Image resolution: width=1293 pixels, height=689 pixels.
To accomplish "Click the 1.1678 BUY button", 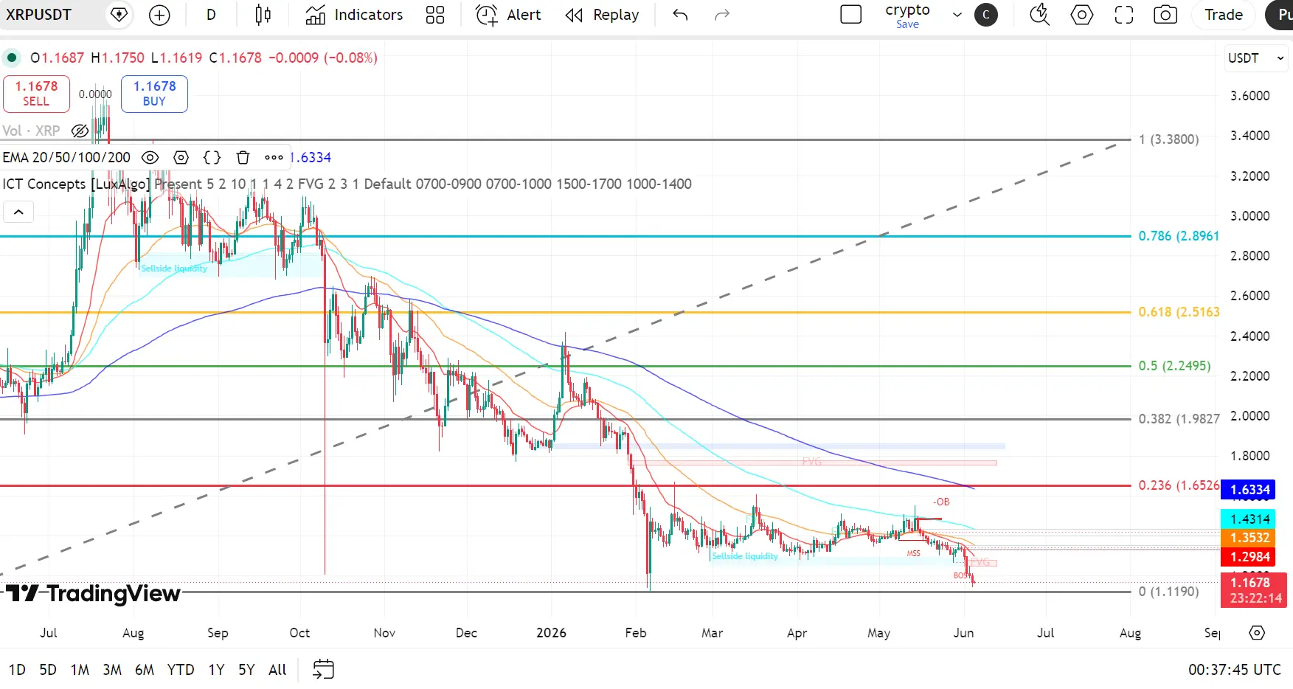I will 154,94.
